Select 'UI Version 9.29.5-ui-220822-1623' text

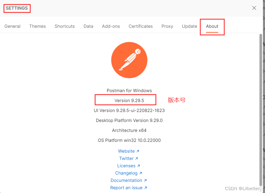tap(129, 111)
